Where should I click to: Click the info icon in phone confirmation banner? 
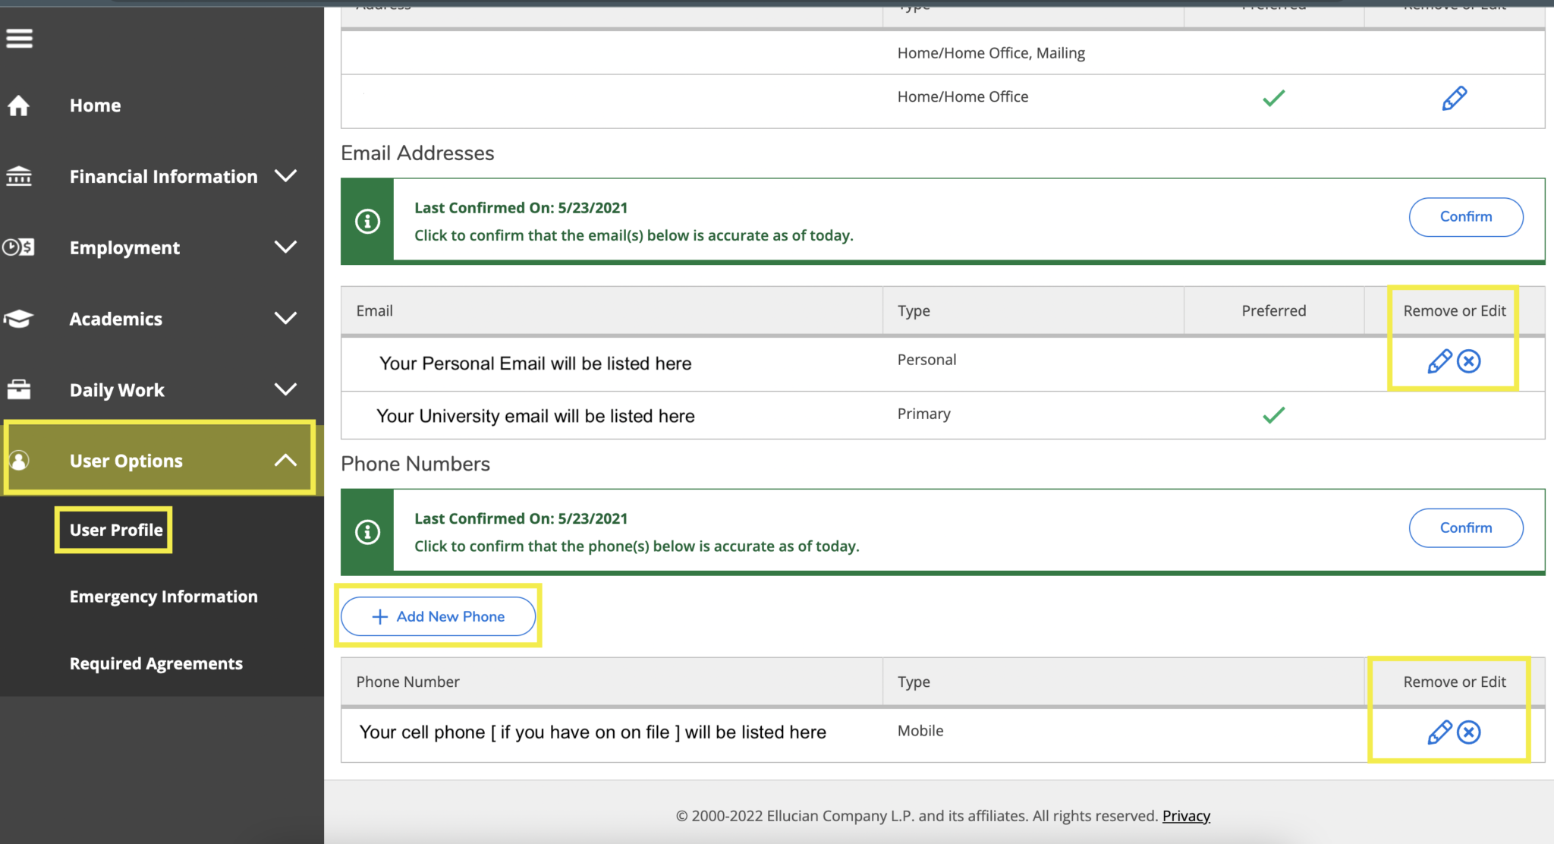click(367, 532)
